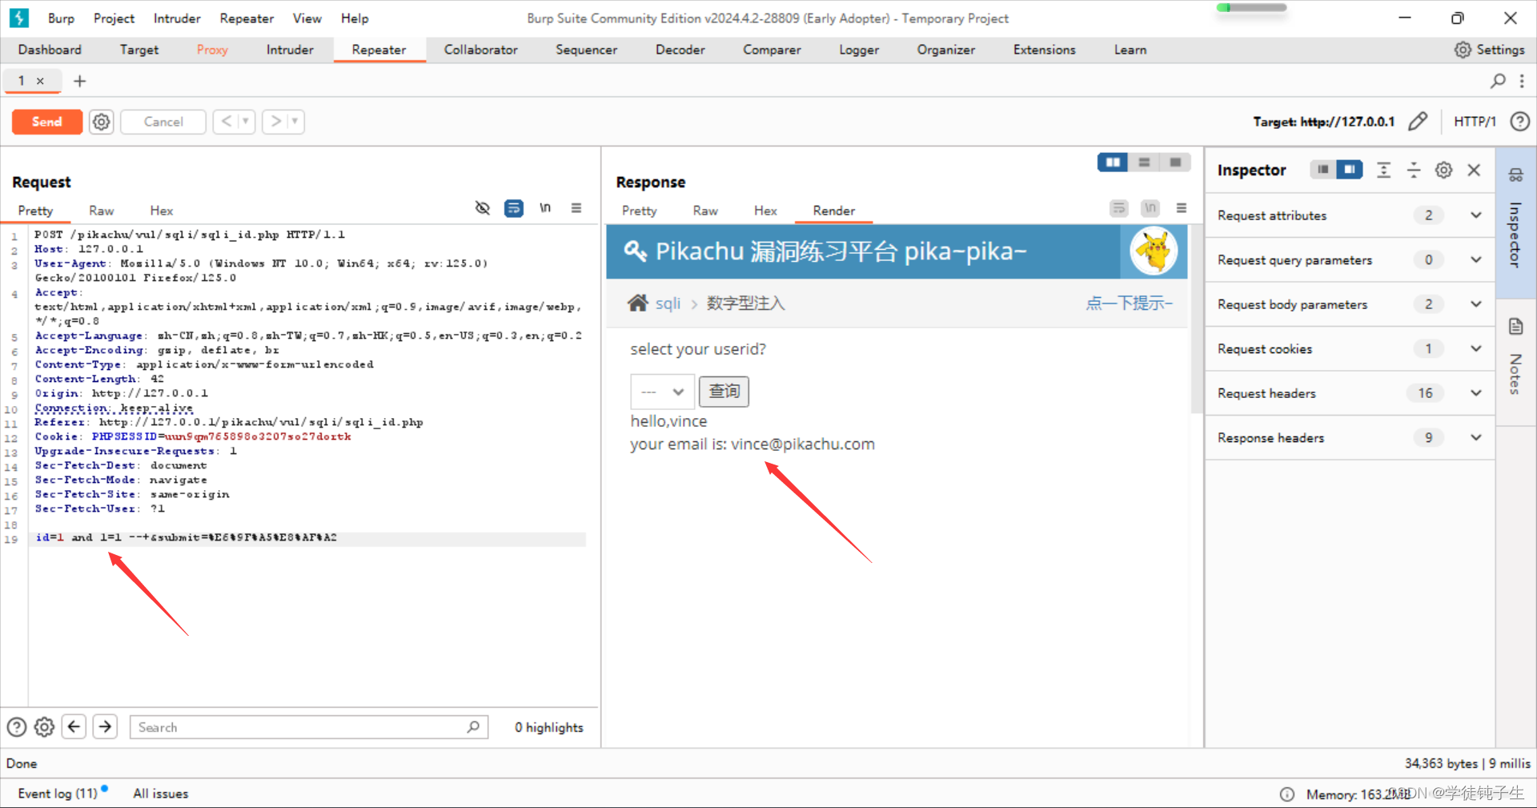Image resolution: width=1537 pixels, height=808 pixels.
Task: Toggle show newline characters in Request
Action: click(x=545, y=208)
